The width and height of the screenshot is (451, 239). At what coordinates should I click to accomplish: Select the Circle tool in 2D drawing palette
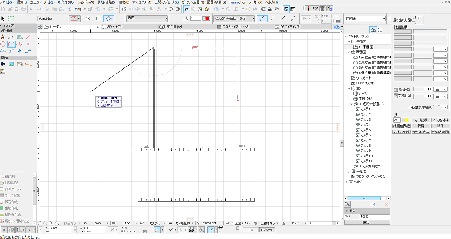[x=3, y=44]
